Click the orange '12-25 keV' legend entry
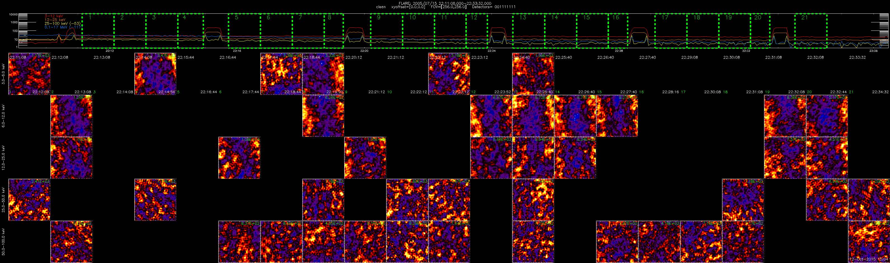The height and width of the screenshot is (263, 890). pyautogui.click(x=55, y=20)
